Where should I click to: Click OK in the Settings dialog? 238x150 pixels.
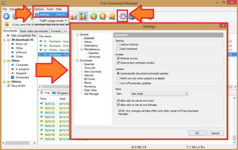click(197, 133)
